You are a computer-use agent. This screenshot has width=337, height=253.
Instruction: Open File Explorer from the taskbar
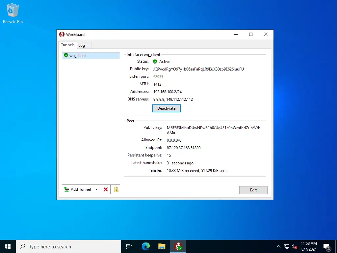162,246
